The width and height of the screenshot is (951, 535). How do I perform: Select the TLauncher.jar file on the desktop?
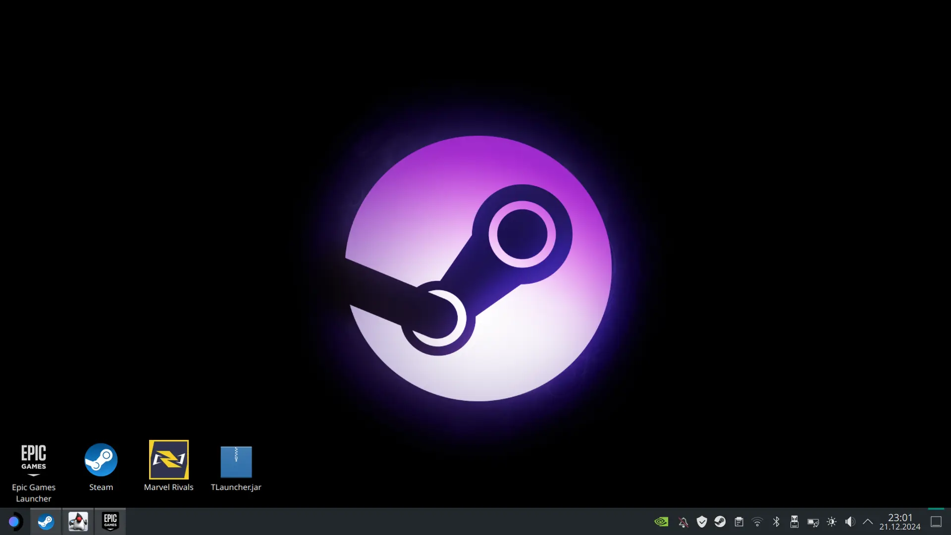(236, 468)
